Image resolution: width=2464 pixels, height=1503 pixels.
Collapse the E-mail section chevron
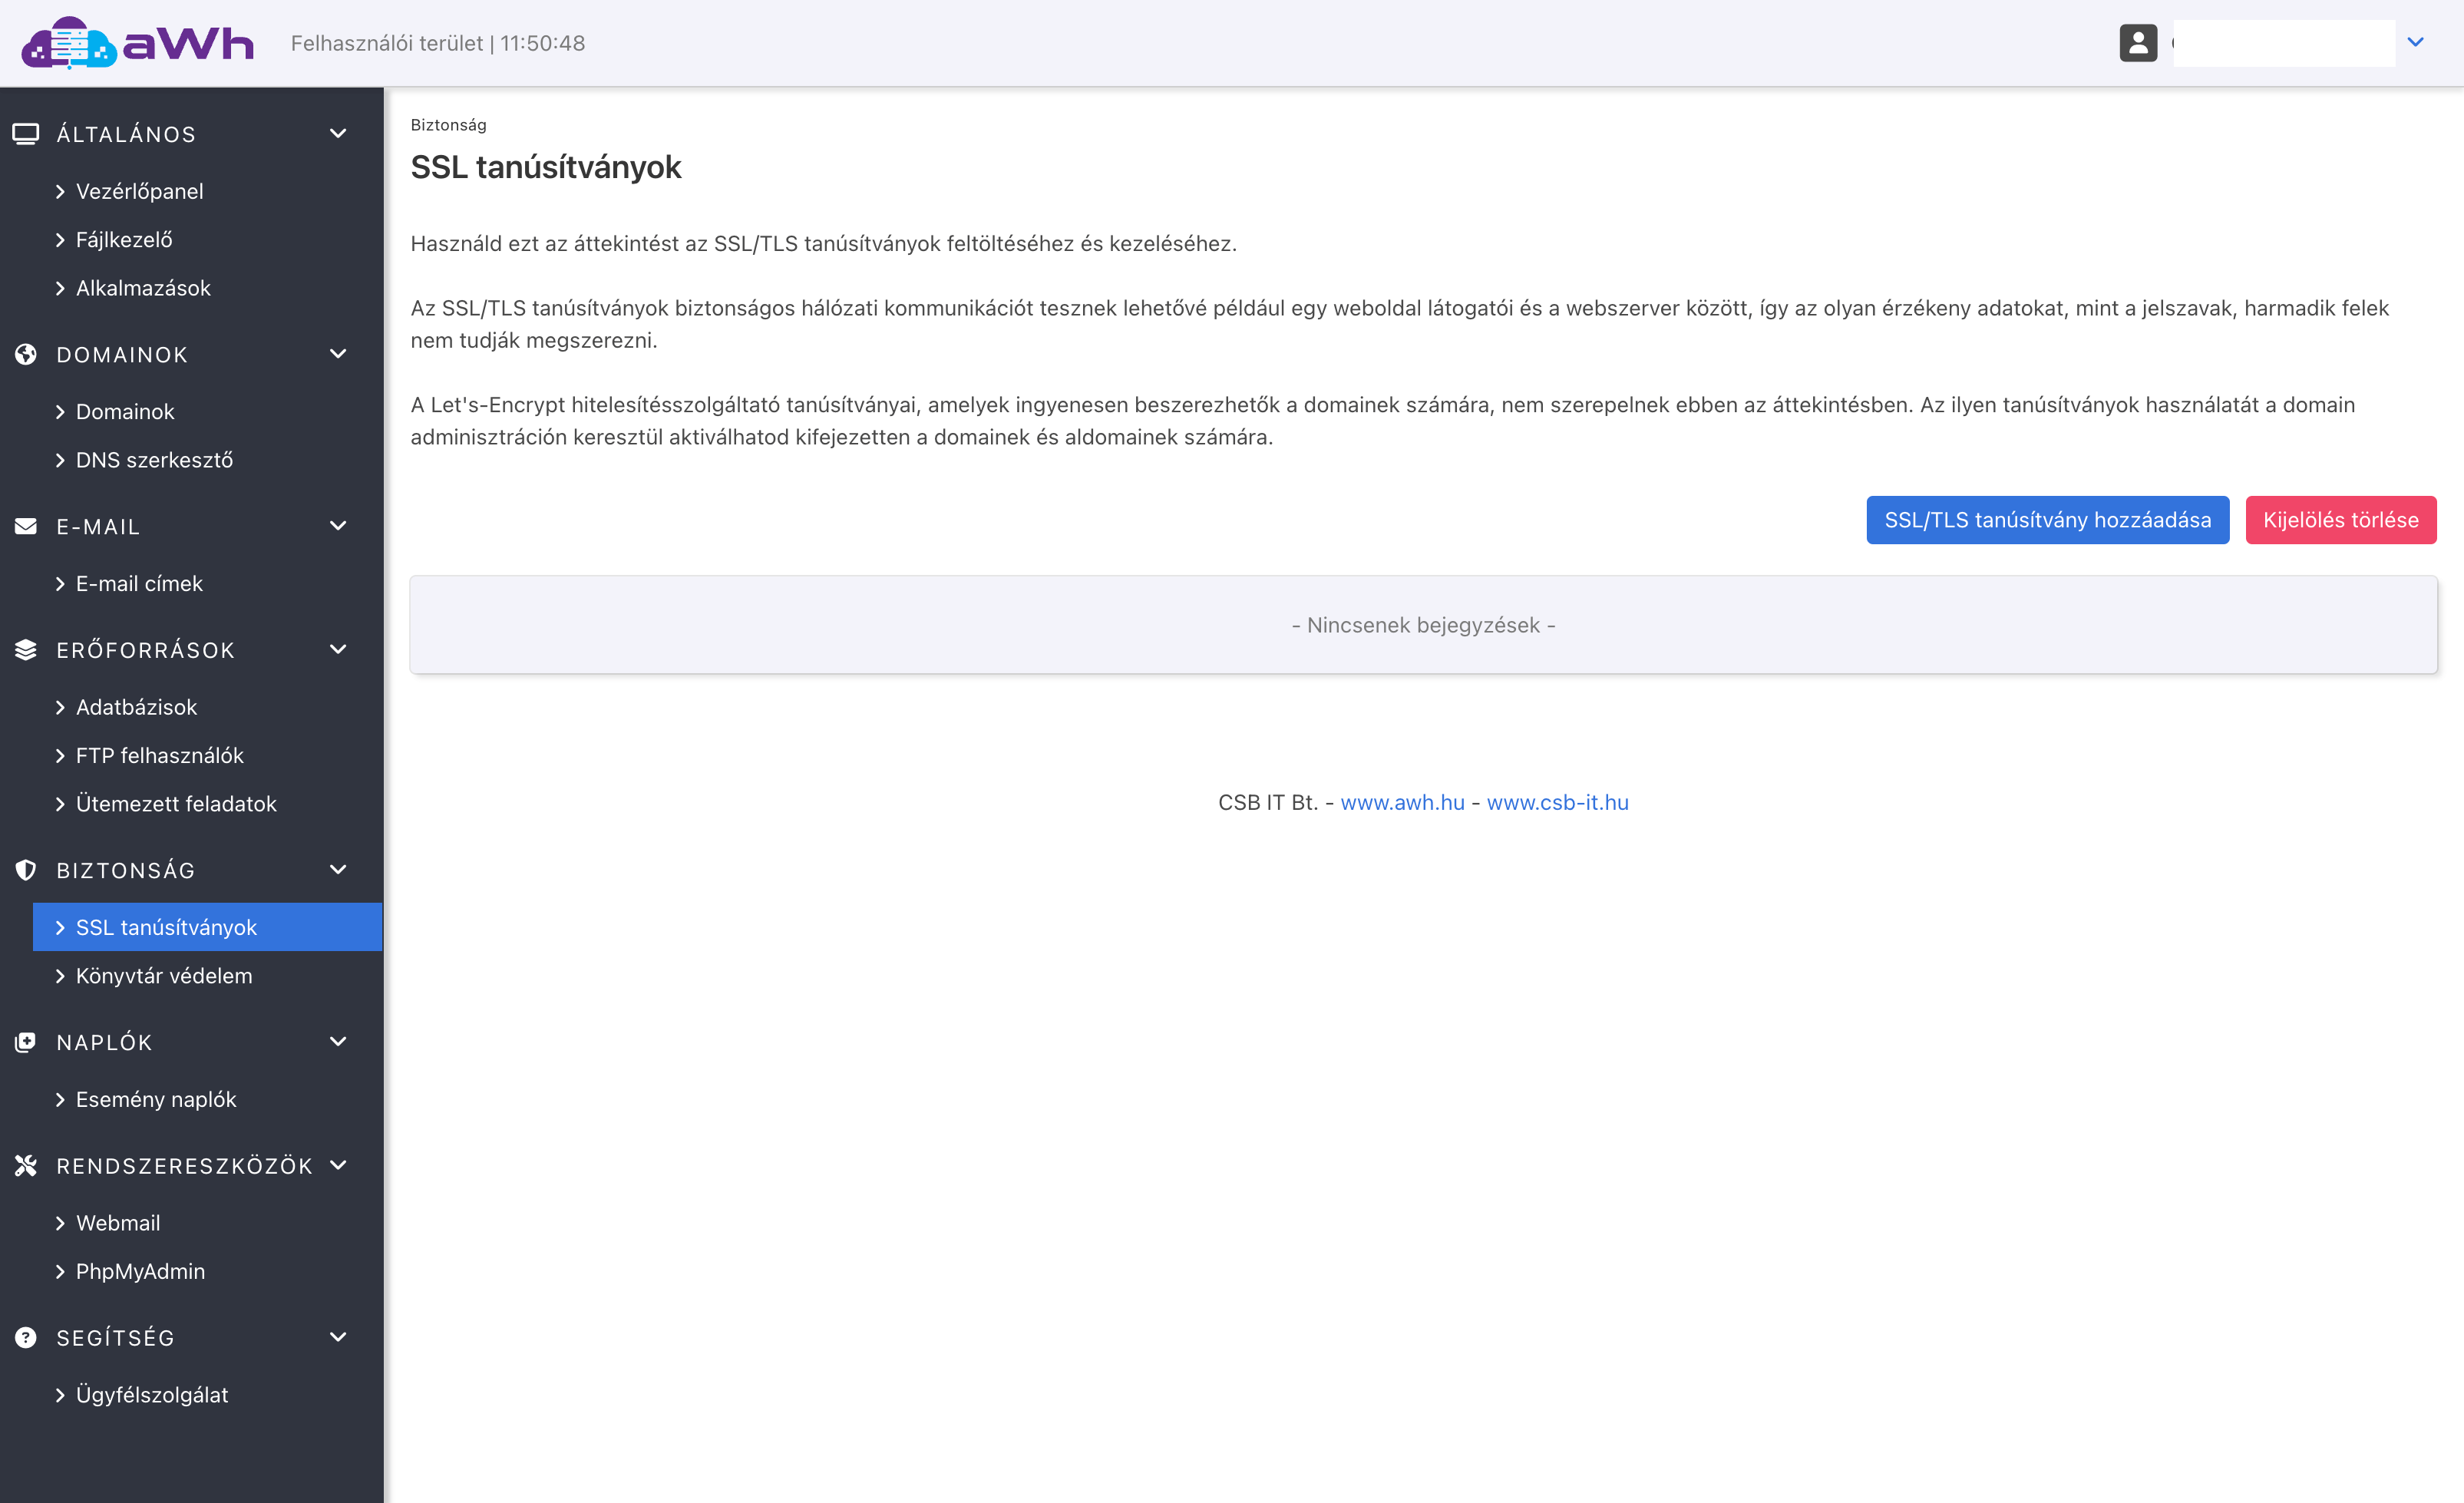coord(338,525)
